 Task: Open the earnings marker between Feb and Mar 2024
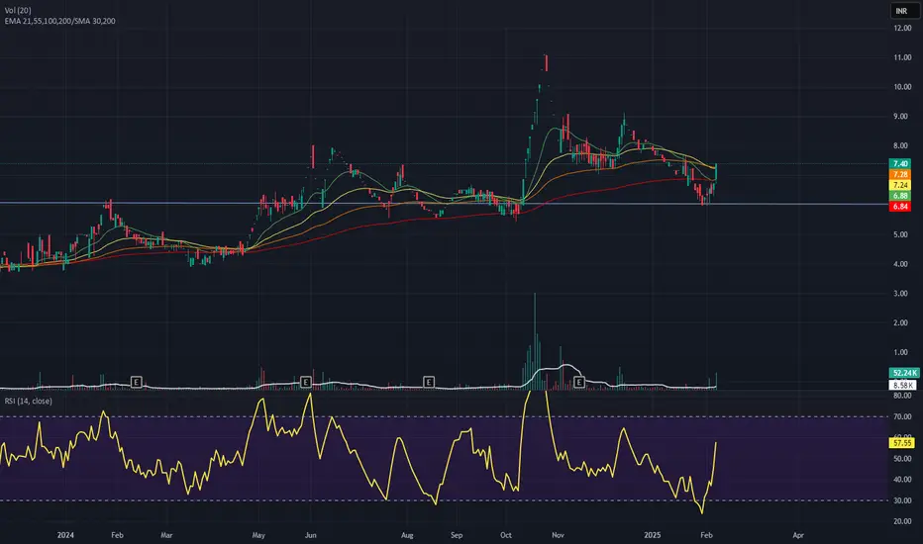click(136, 382)
